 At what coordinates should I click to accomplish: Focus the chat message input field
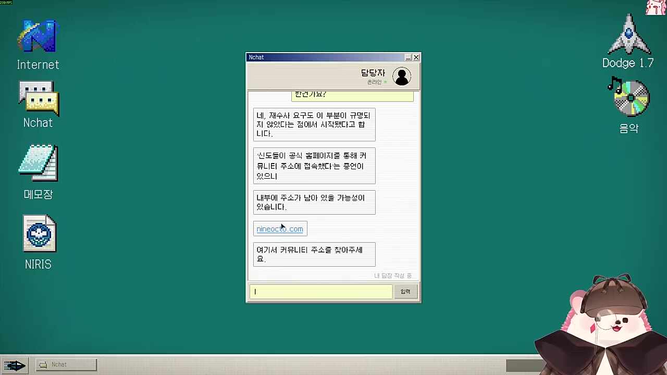coord(320,292)
